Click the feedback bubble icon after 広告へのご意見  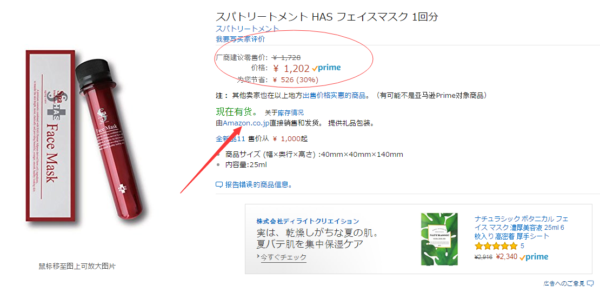click(x=590, y=283)
